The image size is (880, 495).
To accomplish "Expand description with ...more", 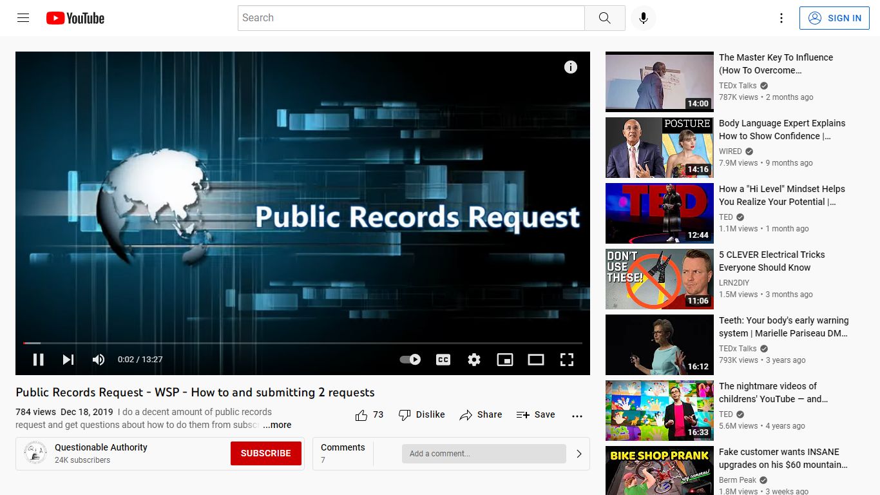I will 277,425.
